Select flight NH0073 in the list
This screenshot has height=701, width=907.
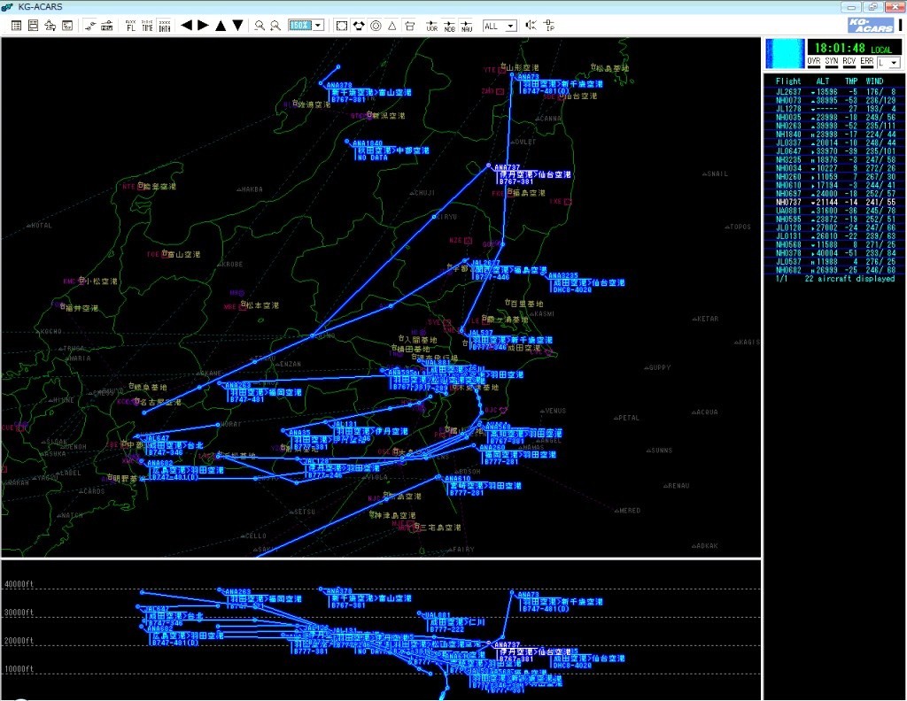(834, 100)
